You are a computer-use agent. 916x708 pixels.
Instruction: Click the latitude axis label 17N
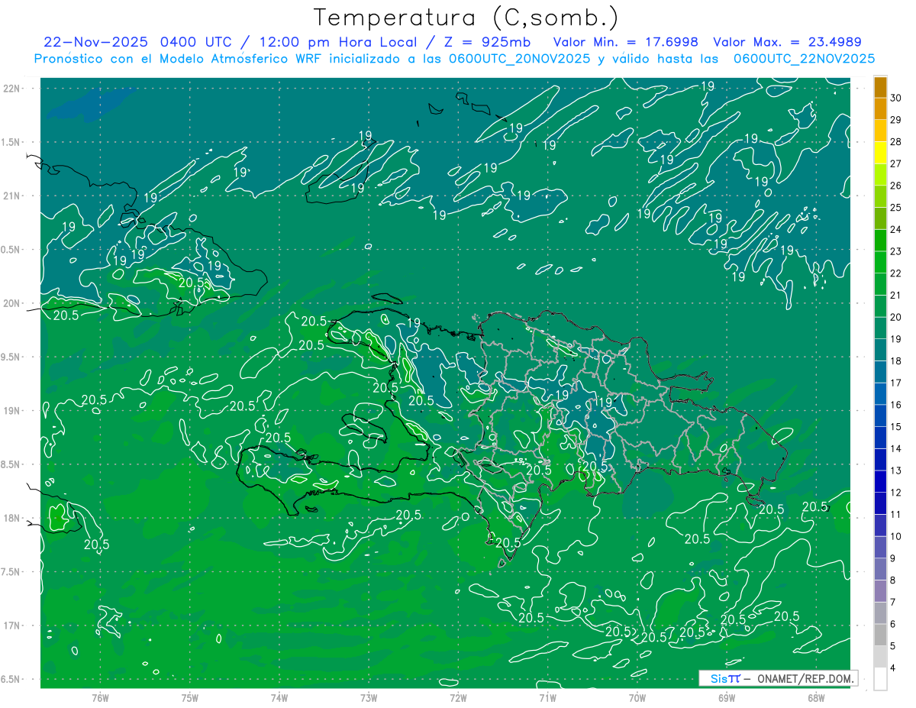11,626
